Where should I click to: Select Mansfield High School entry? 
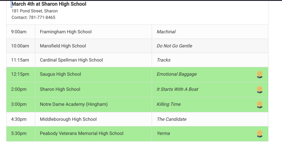click(63, 46)
